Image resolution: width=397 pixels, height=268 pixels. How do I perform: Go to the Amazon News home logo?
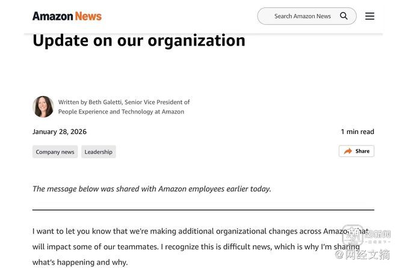[67, 16]
